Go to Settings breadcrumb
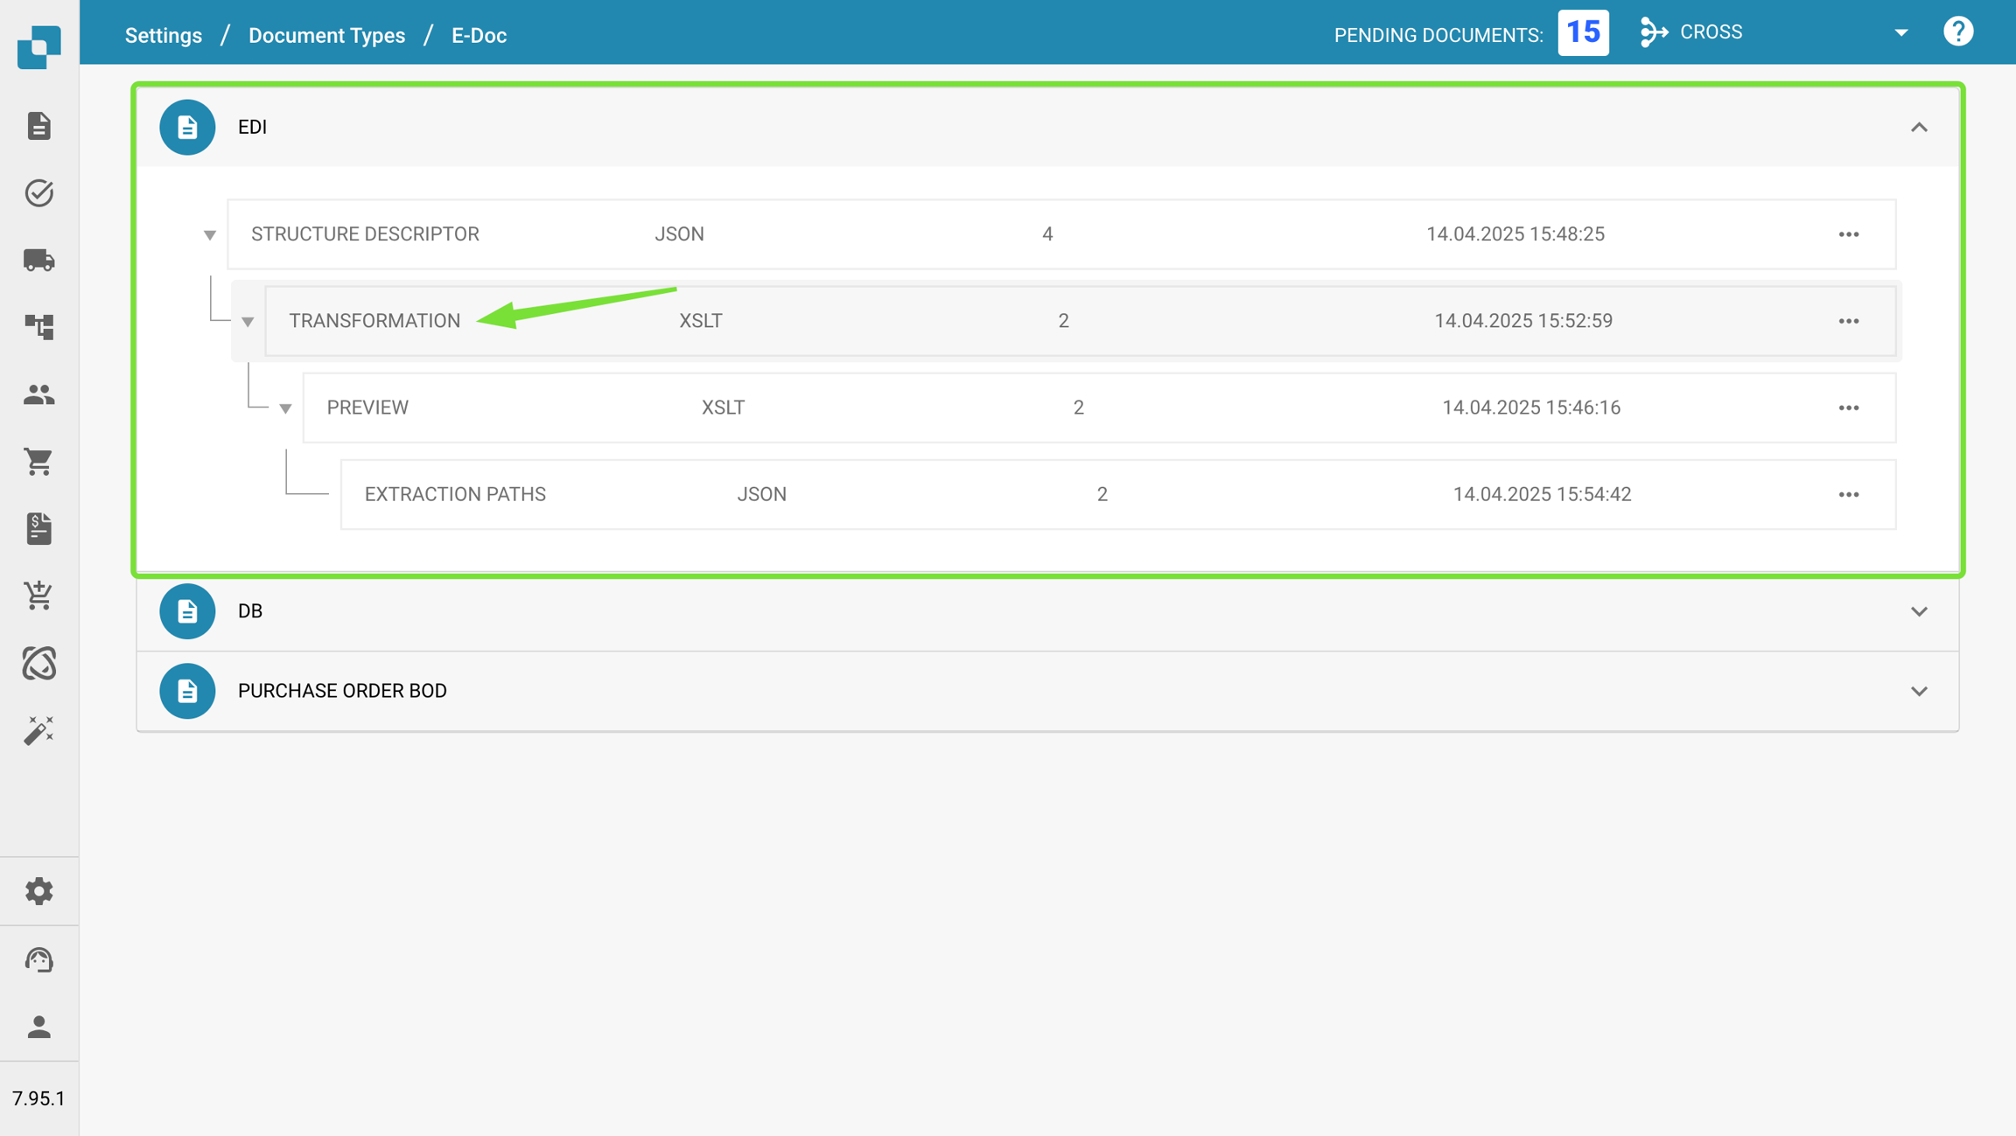Image resolution: width=2016 pixels, height=1136 pixels. (164, 36)
